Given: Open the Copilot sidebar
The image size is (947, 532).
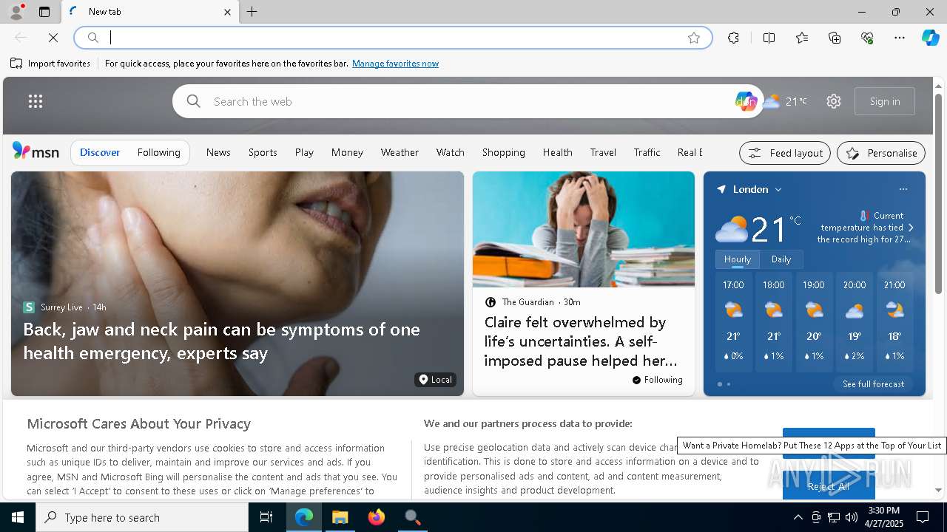Looking at the screenshot, I should pos(931,38).
